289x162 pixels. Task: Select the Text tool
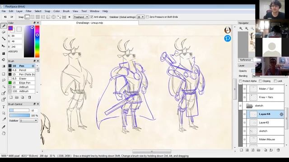coord(4,107)
